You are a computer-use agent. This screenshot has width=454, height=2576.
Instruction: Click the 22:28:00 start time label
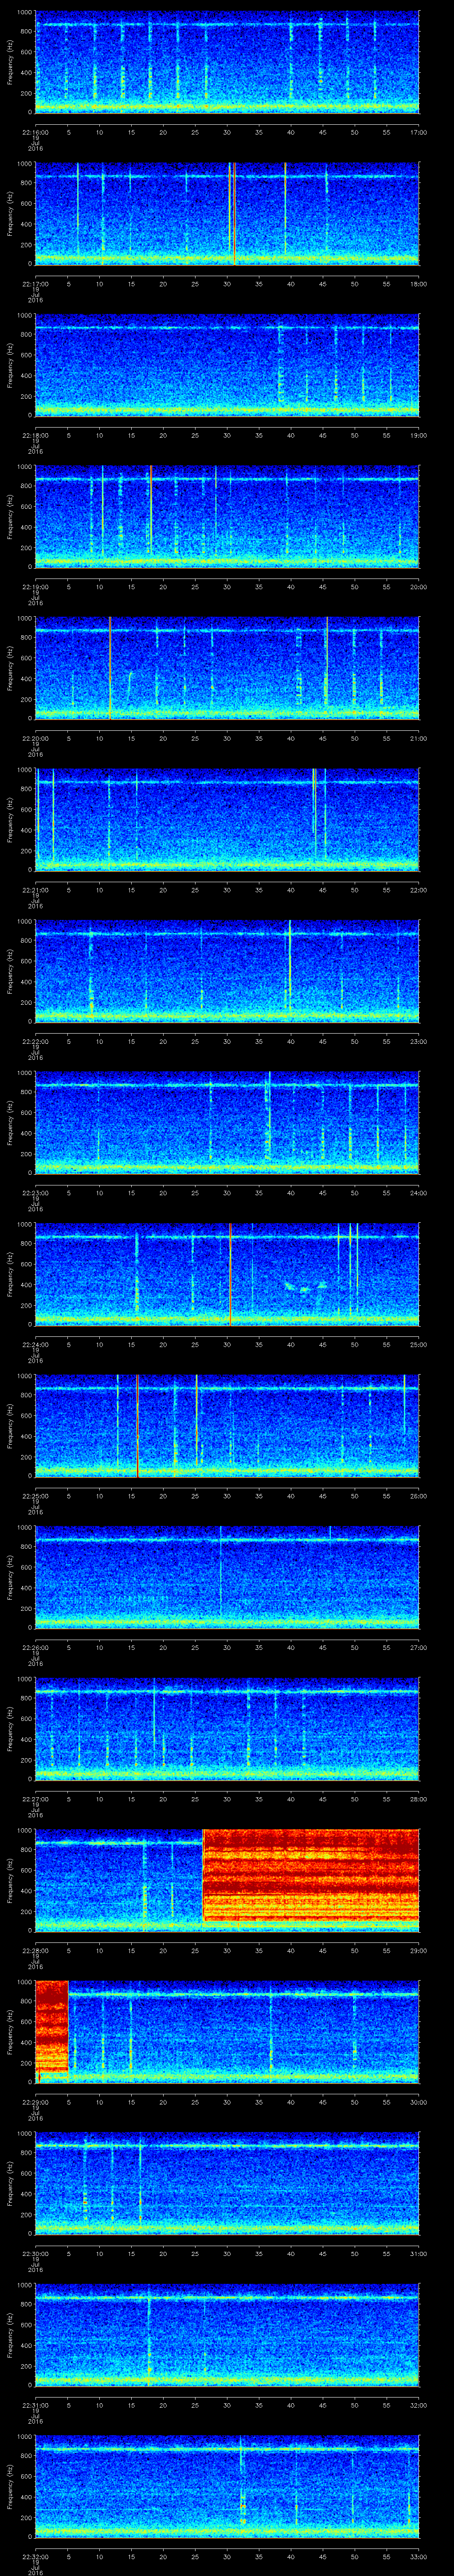pyautogui.click(x=35, y=1950)
